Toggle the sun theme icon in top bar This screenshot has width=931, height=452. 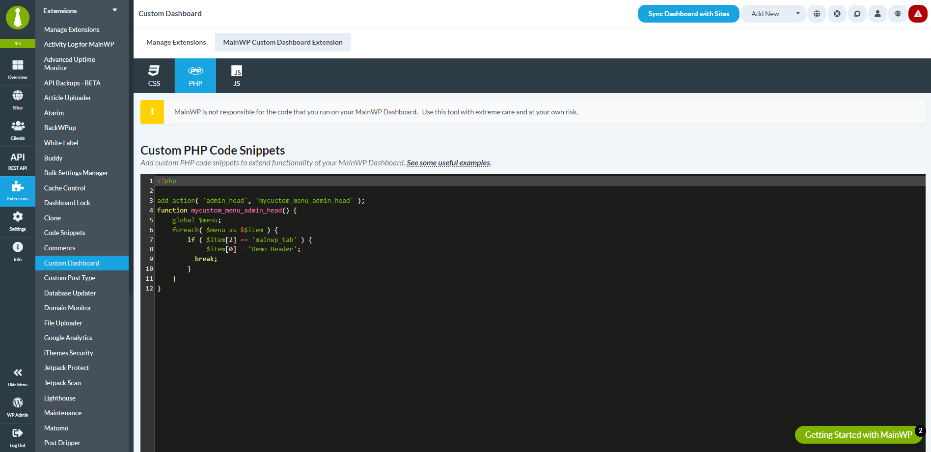point(898,14)
